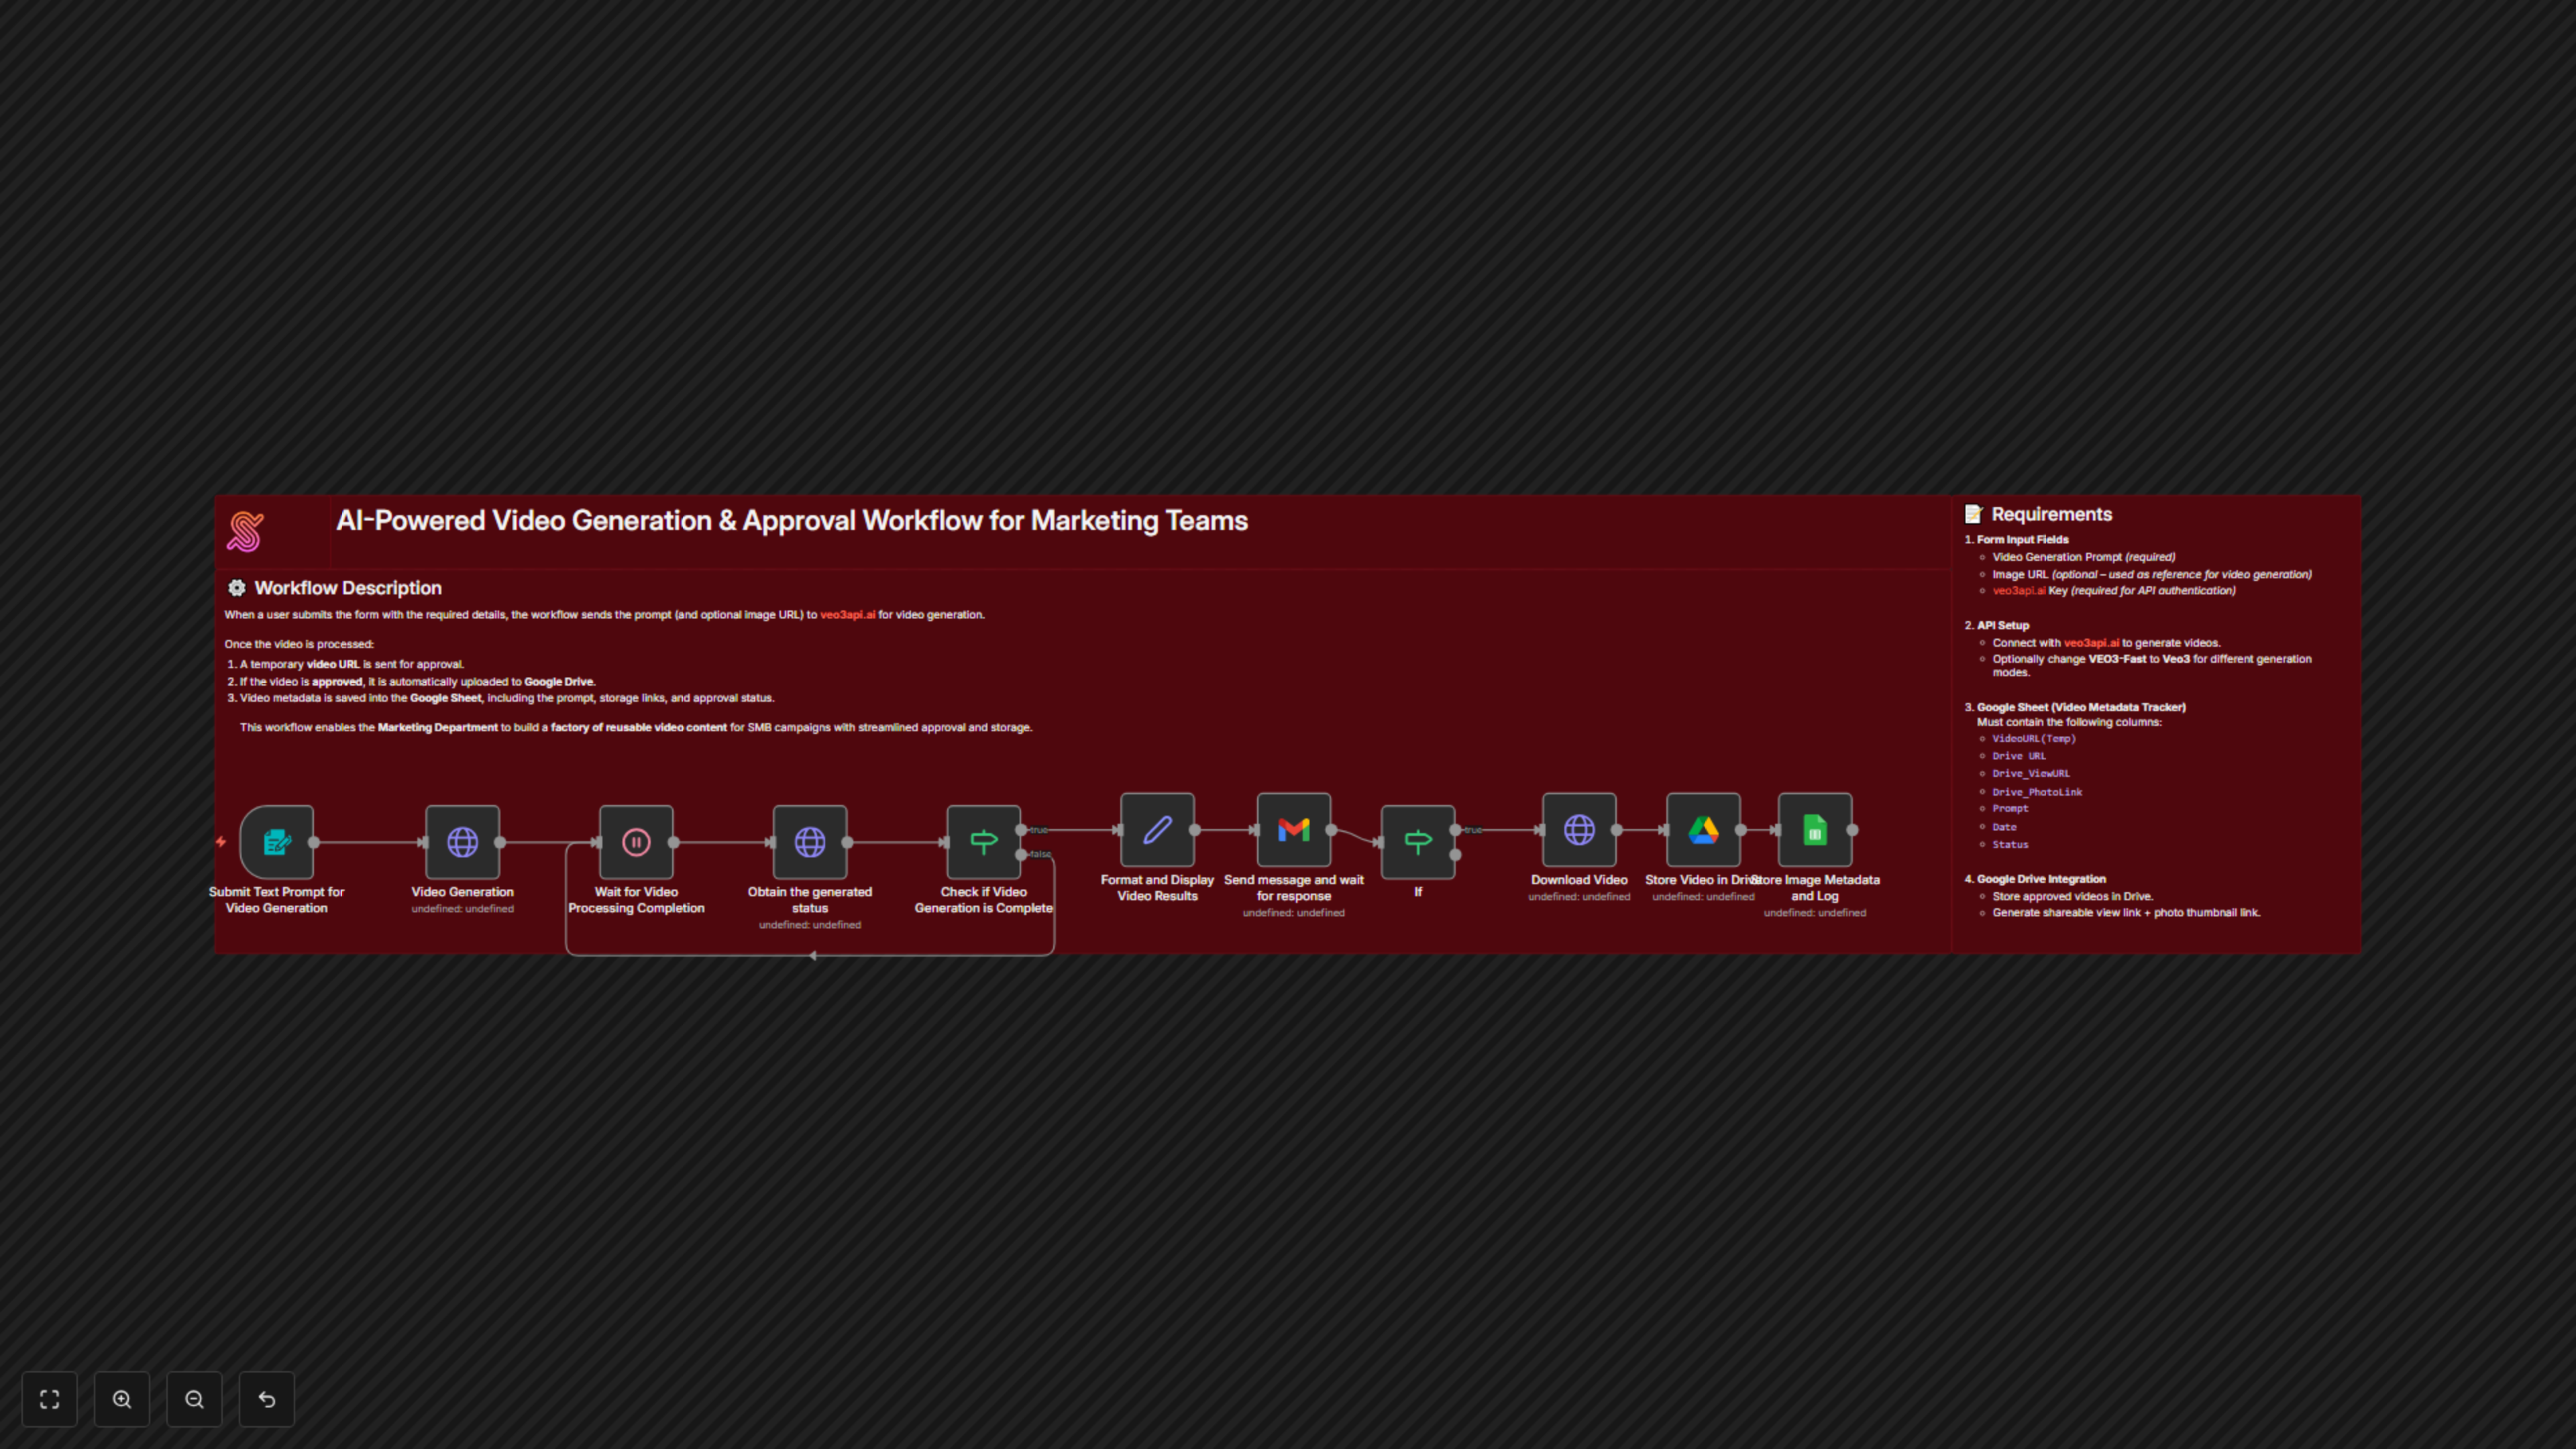Click the Check if Video Generation Complete node
Image resolution: width=2576 pixels, height=1449 pixels.
tap(983, 842)
